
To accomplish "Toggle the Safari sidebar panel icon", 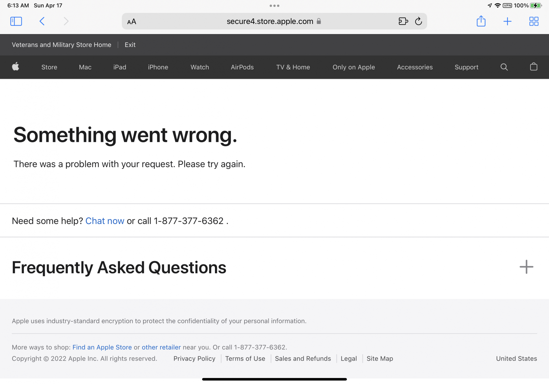I will click(x=16, y=21).
